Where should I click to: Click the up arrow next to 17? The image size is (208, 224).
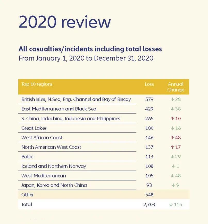(172, 147)
